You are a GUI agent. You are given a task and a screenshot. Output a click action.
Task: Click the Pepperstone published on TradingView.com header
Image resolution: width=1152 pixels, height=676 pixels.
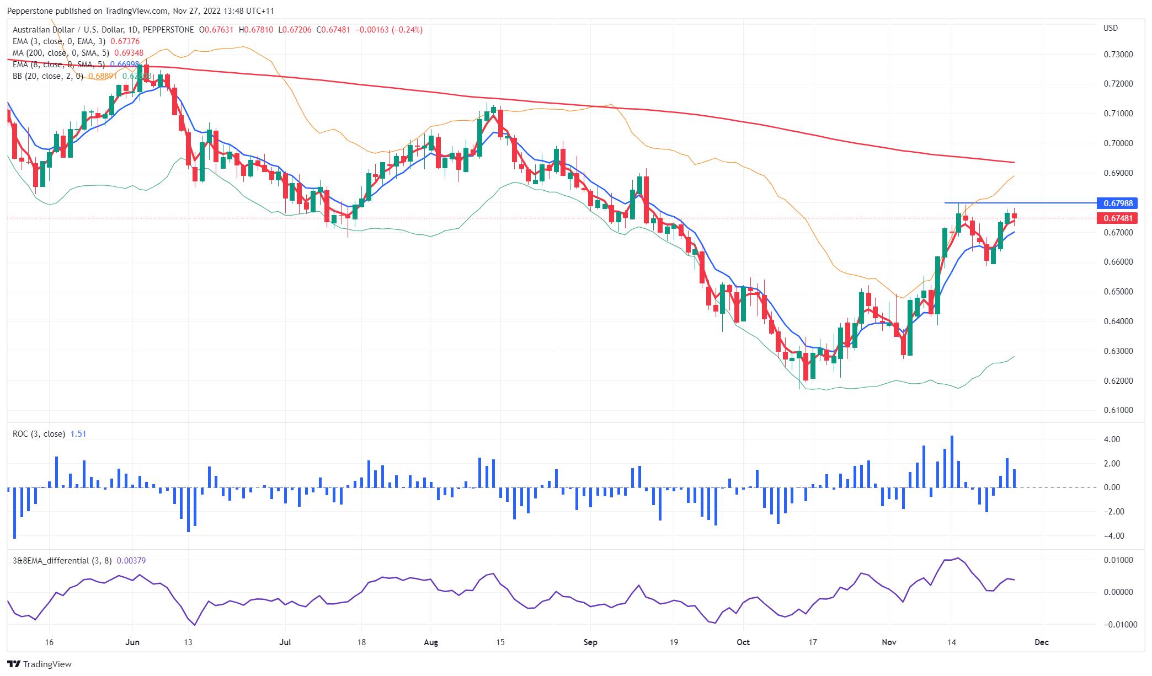pyautogui.click(x=140, y=11)
